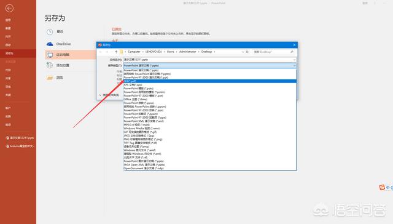Select MPEG-4 video (*.mp4) option
Screen dimensions: 393x224
point(210,125)
